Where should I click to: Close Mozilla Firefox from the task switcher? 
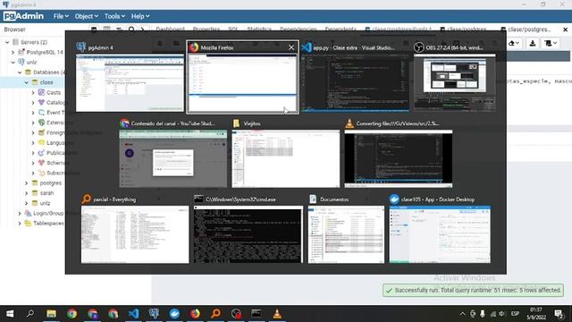(x=291, y=47)
